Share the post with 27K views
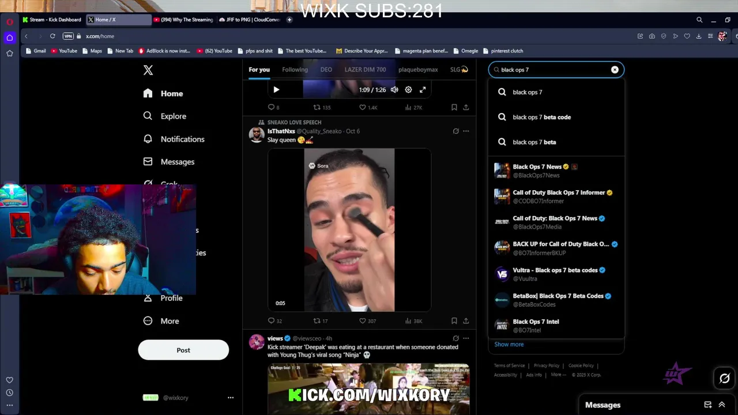738x415 pixels. (x=466, y=107)
